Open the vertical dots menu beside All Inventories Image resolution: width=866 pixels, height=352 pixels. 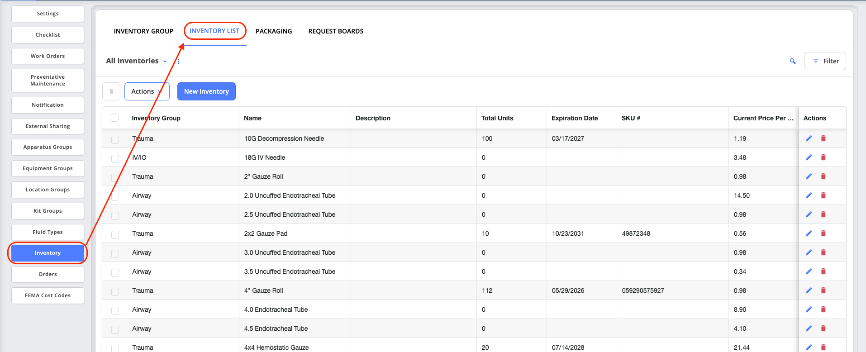click(179, 62)
